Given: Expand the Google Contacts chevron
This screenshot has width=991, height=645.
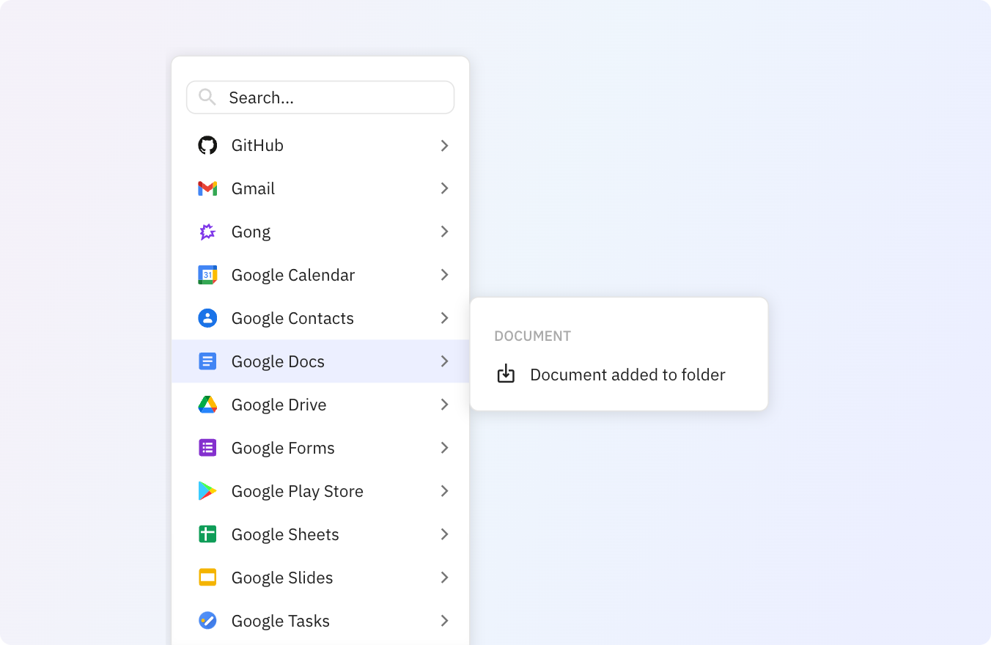Looking at the screenshot, I should (x=444, y=318).
